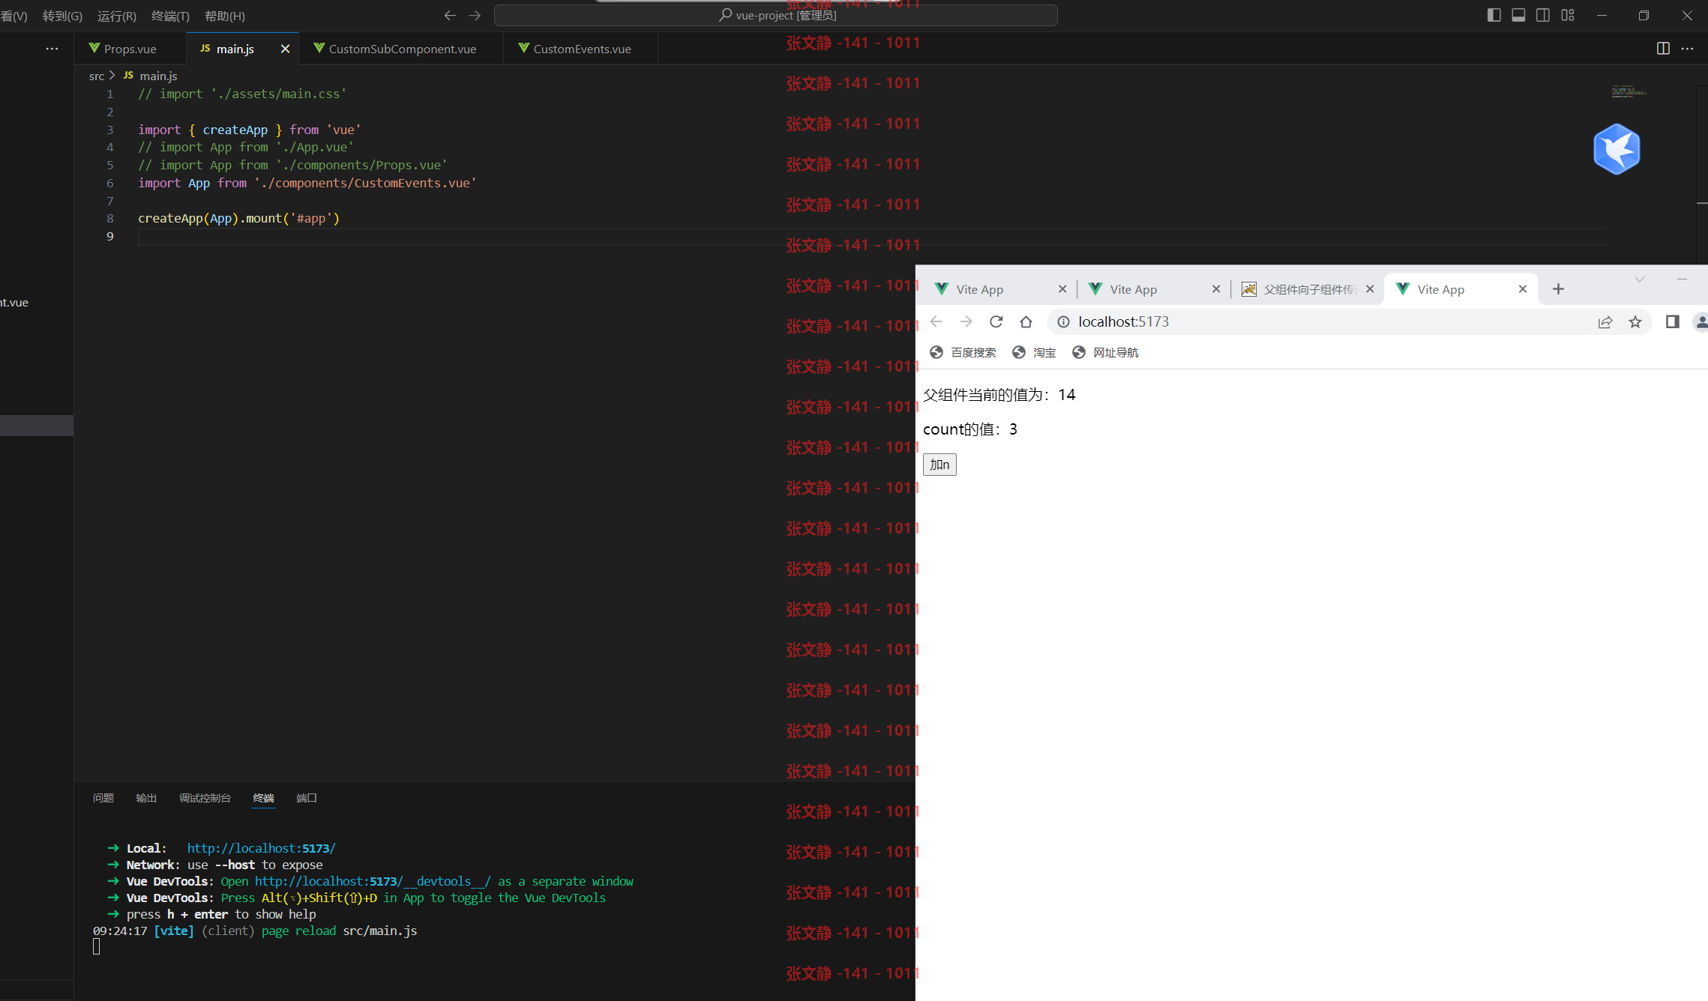The height and width of the screenshot is (1001, 1708).
Task: Open the Local http://localhost:5173/ link
Action: click(x=261, y=848)
